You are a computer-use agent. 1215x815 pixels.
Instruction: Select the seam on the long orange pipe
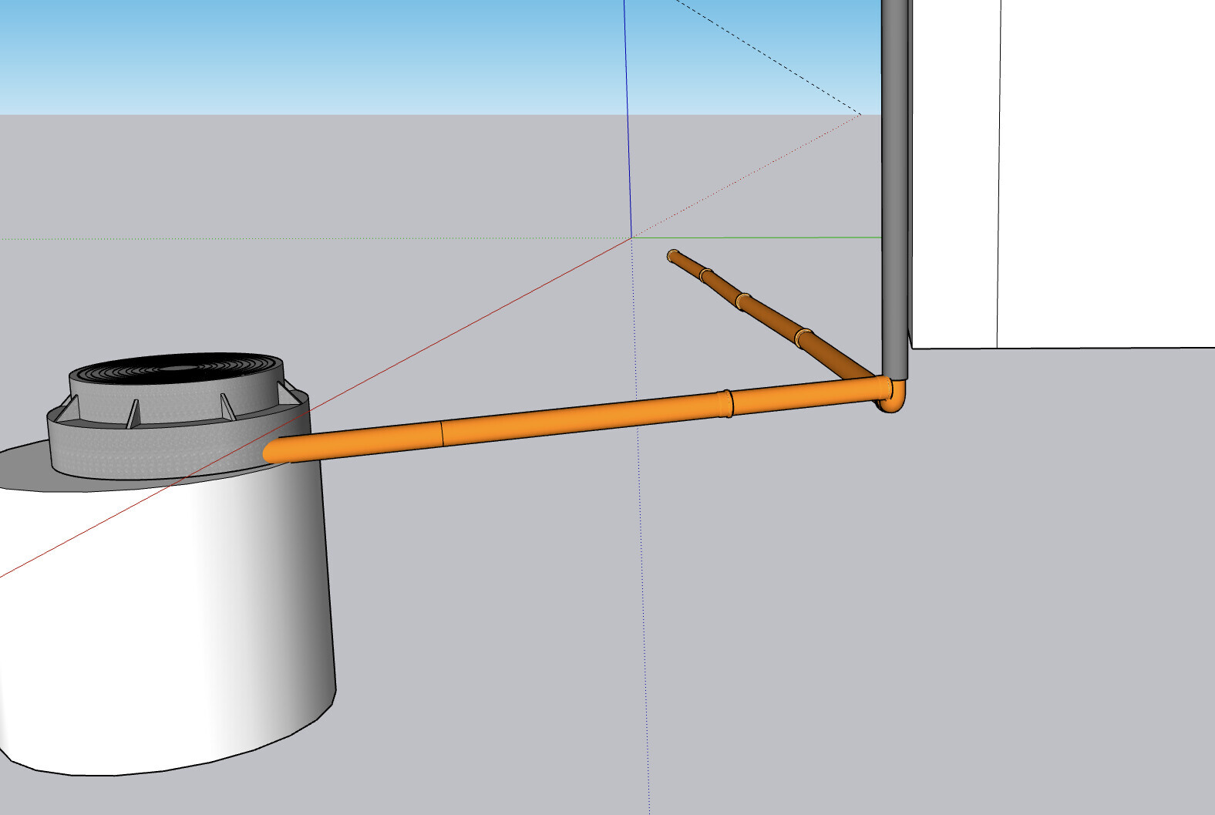[442, 433]
